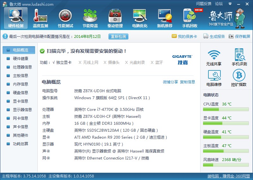Click the 摄像头 feature label
253x180 pixels.
[x=114, y=62]
